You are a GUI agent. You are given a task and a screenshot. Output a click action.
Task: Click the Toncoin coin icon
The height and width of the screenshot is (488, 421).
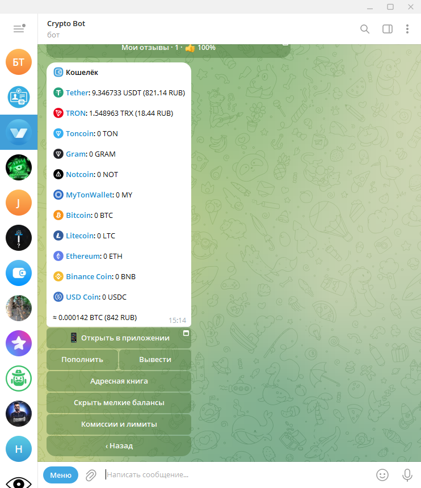click(58, 133)
